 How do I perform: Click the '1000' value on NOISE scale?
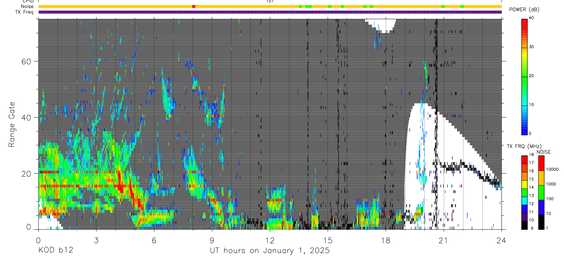point(552,184)
